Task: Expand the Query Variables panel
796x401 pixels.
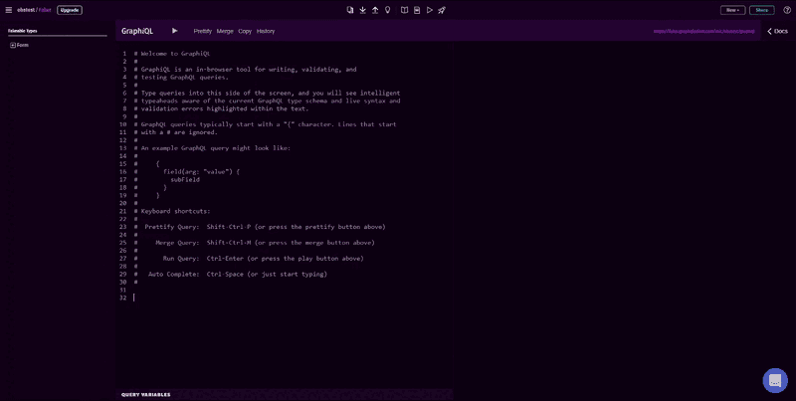Action: tap(145, 395)
